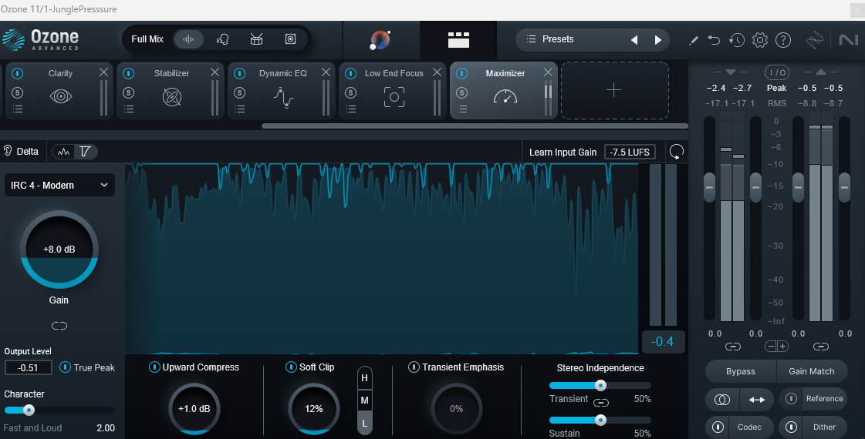
Task: Click the undo arrow icon
Action: (x=714, y=39)
